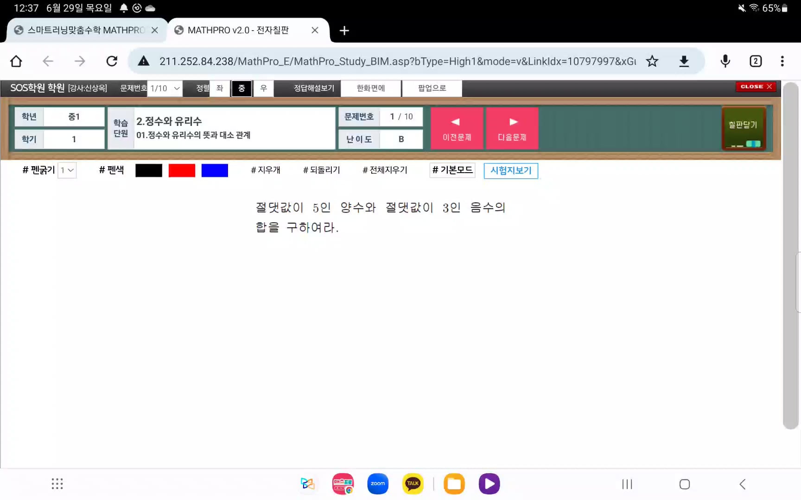View the exam sheet via 시험지보기
The image size is (801, 500).
pos(510,170)
